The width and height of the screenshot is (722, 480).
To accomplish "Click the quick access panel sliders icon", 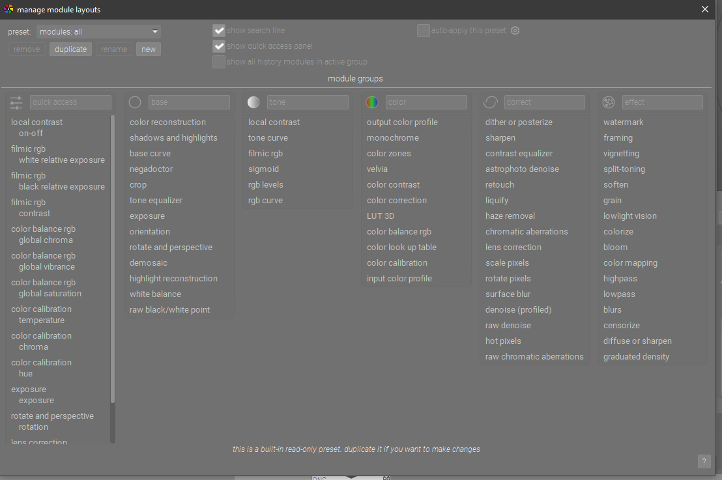I will [16, 102].
